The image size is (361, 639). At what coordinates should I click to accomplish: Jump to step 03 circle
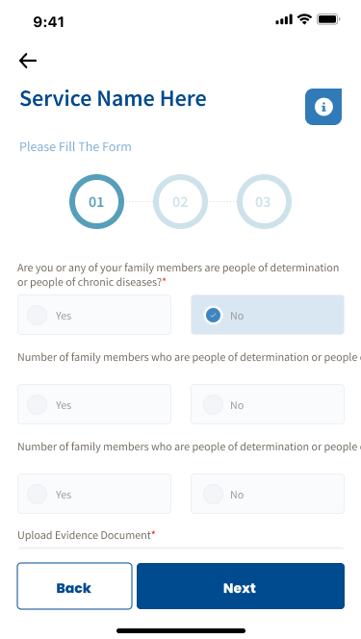264,201
